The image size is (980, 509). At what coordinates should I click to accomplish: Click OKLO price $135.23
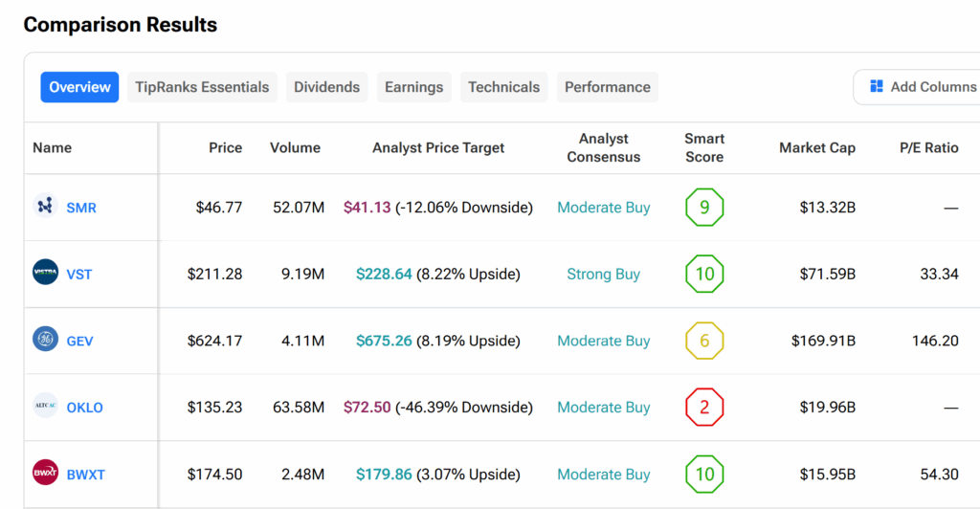(x=214, y=408)
